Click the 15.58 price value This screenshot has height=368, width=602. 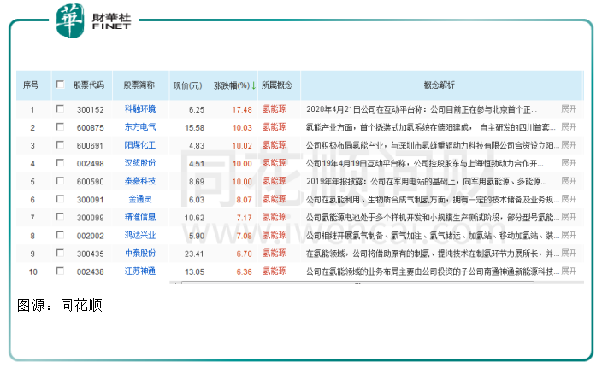pos(194,128)
